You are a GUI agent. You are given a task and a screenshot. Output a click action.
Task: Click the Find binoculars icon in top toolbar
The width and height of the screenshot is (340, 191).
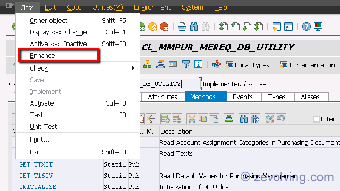tap(193, 27)
